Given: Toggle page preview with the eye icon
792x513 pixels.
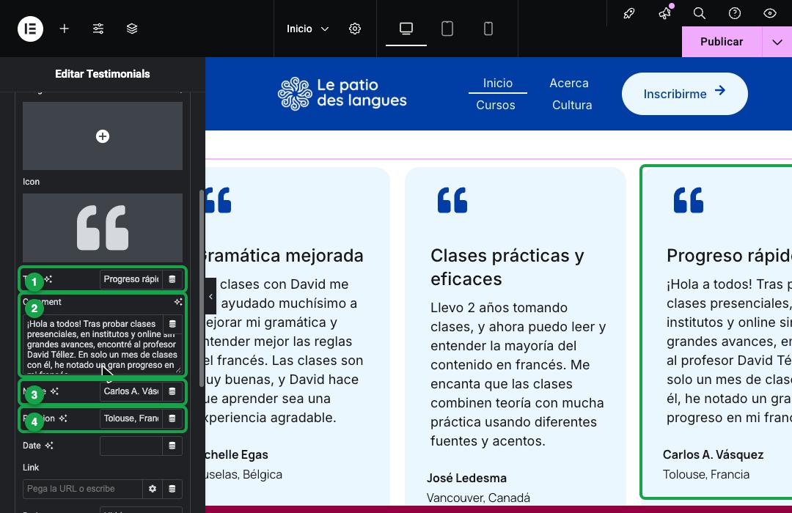Looking at the screenshot, I should [770, 13].
